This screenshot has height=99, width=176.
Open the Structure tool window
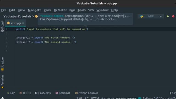(x=2, y=64)
